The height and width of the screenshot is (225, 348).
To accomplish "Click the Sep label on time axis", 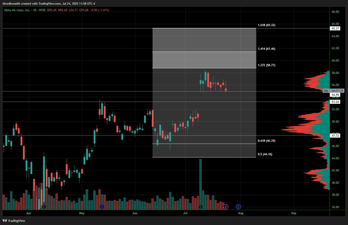I will 294,213.
